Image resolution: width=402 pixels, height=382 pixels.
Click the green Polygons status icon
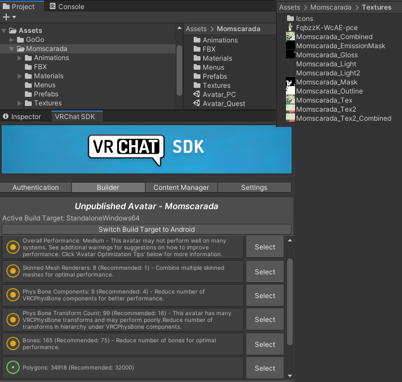click(13, 367)
